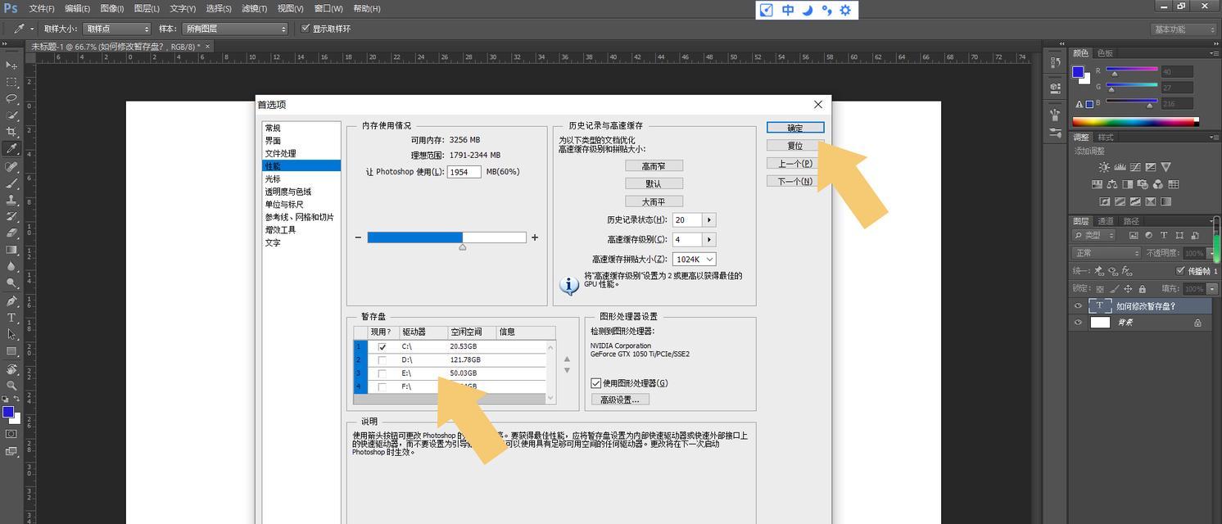
Task: Open 高速缓存拼贴大小 1024K dropdown
Action: [695, 260]
